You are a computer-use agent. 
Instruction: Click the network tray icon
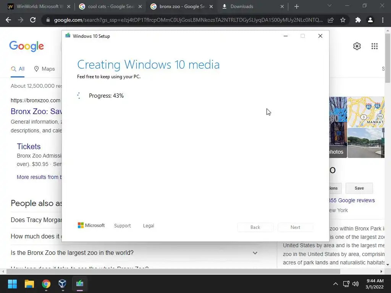click(x=346, y=284)
